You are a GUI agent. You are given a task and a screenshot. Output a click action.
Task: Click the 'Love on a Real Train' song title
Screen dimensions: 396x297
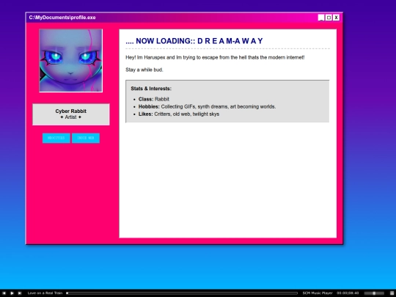pos(45,293)
